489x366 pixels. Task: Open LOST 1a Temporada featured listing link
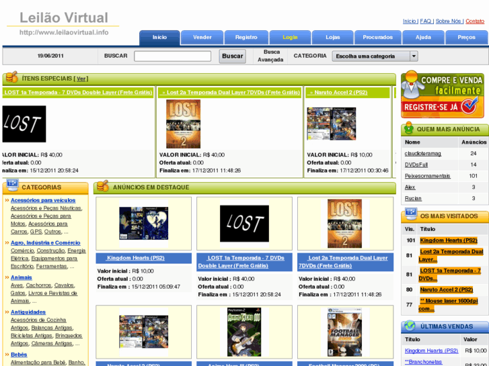coord(241,262)
